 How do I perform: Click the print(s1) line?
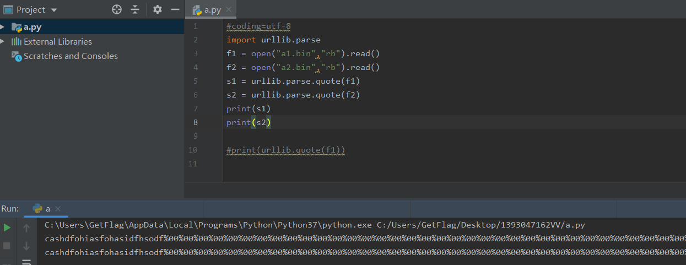coord(249,109)
